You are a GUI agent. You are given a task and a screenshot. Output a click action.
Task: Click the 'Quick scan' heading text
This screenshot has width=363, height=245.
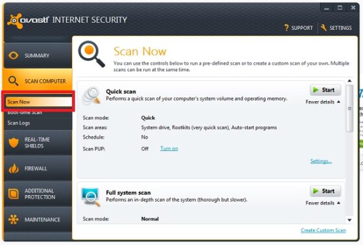click(121, 91)
